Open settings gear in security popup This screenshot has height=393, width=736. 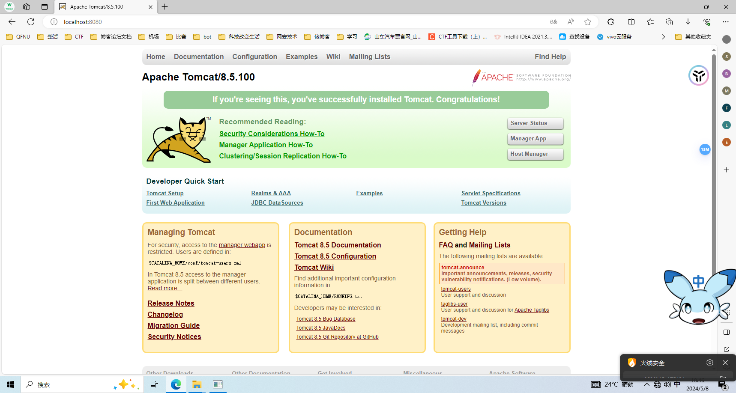click(x=710, y=363)
